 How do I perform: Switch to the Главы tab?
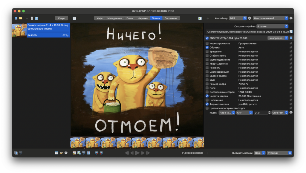[x=130, y=18]
